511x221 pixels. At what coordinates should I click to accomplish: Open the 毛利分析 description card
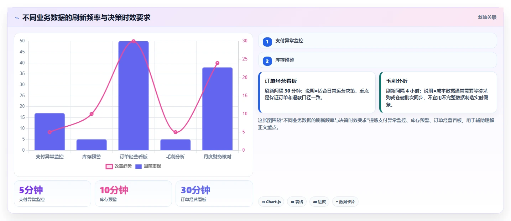click(438, 93)
